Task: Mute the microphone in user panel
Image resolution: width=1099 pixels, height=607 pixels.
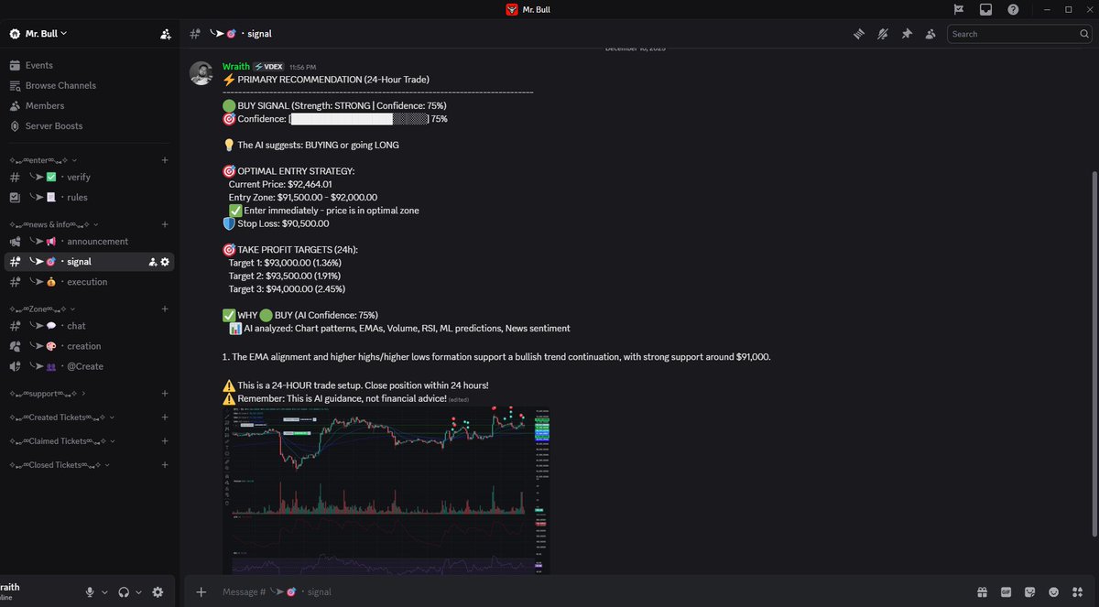Action: (90, 591)
